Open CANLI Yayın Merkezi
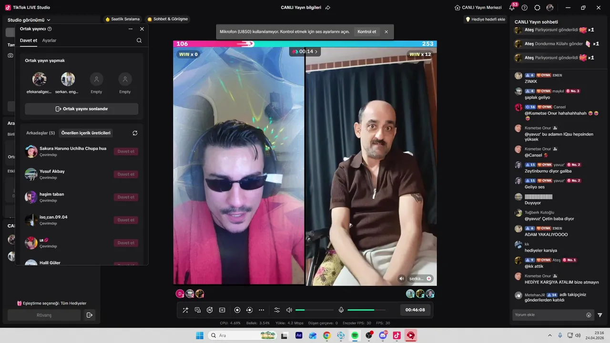 click(478, 8)
